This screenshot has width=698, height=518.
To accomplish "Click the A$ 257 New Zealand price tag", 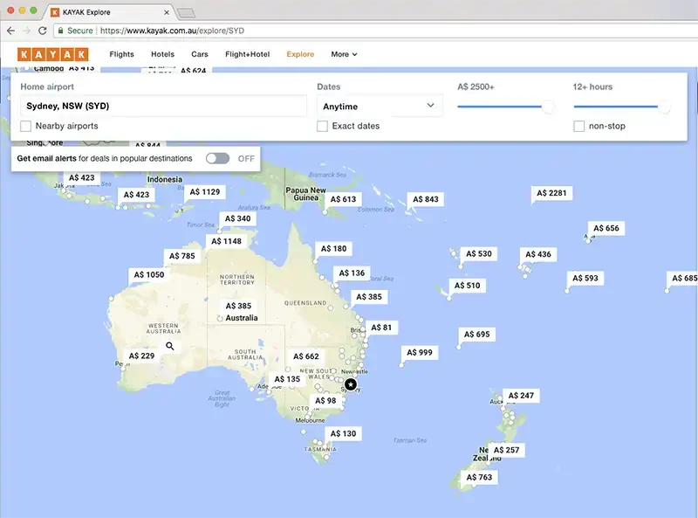I will pos(506,450).
